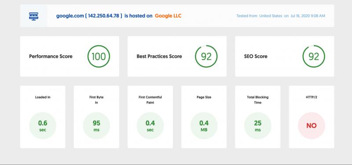Click the 'Tested from' label
This screenshot has width=352, height=165.
point(247,16)
